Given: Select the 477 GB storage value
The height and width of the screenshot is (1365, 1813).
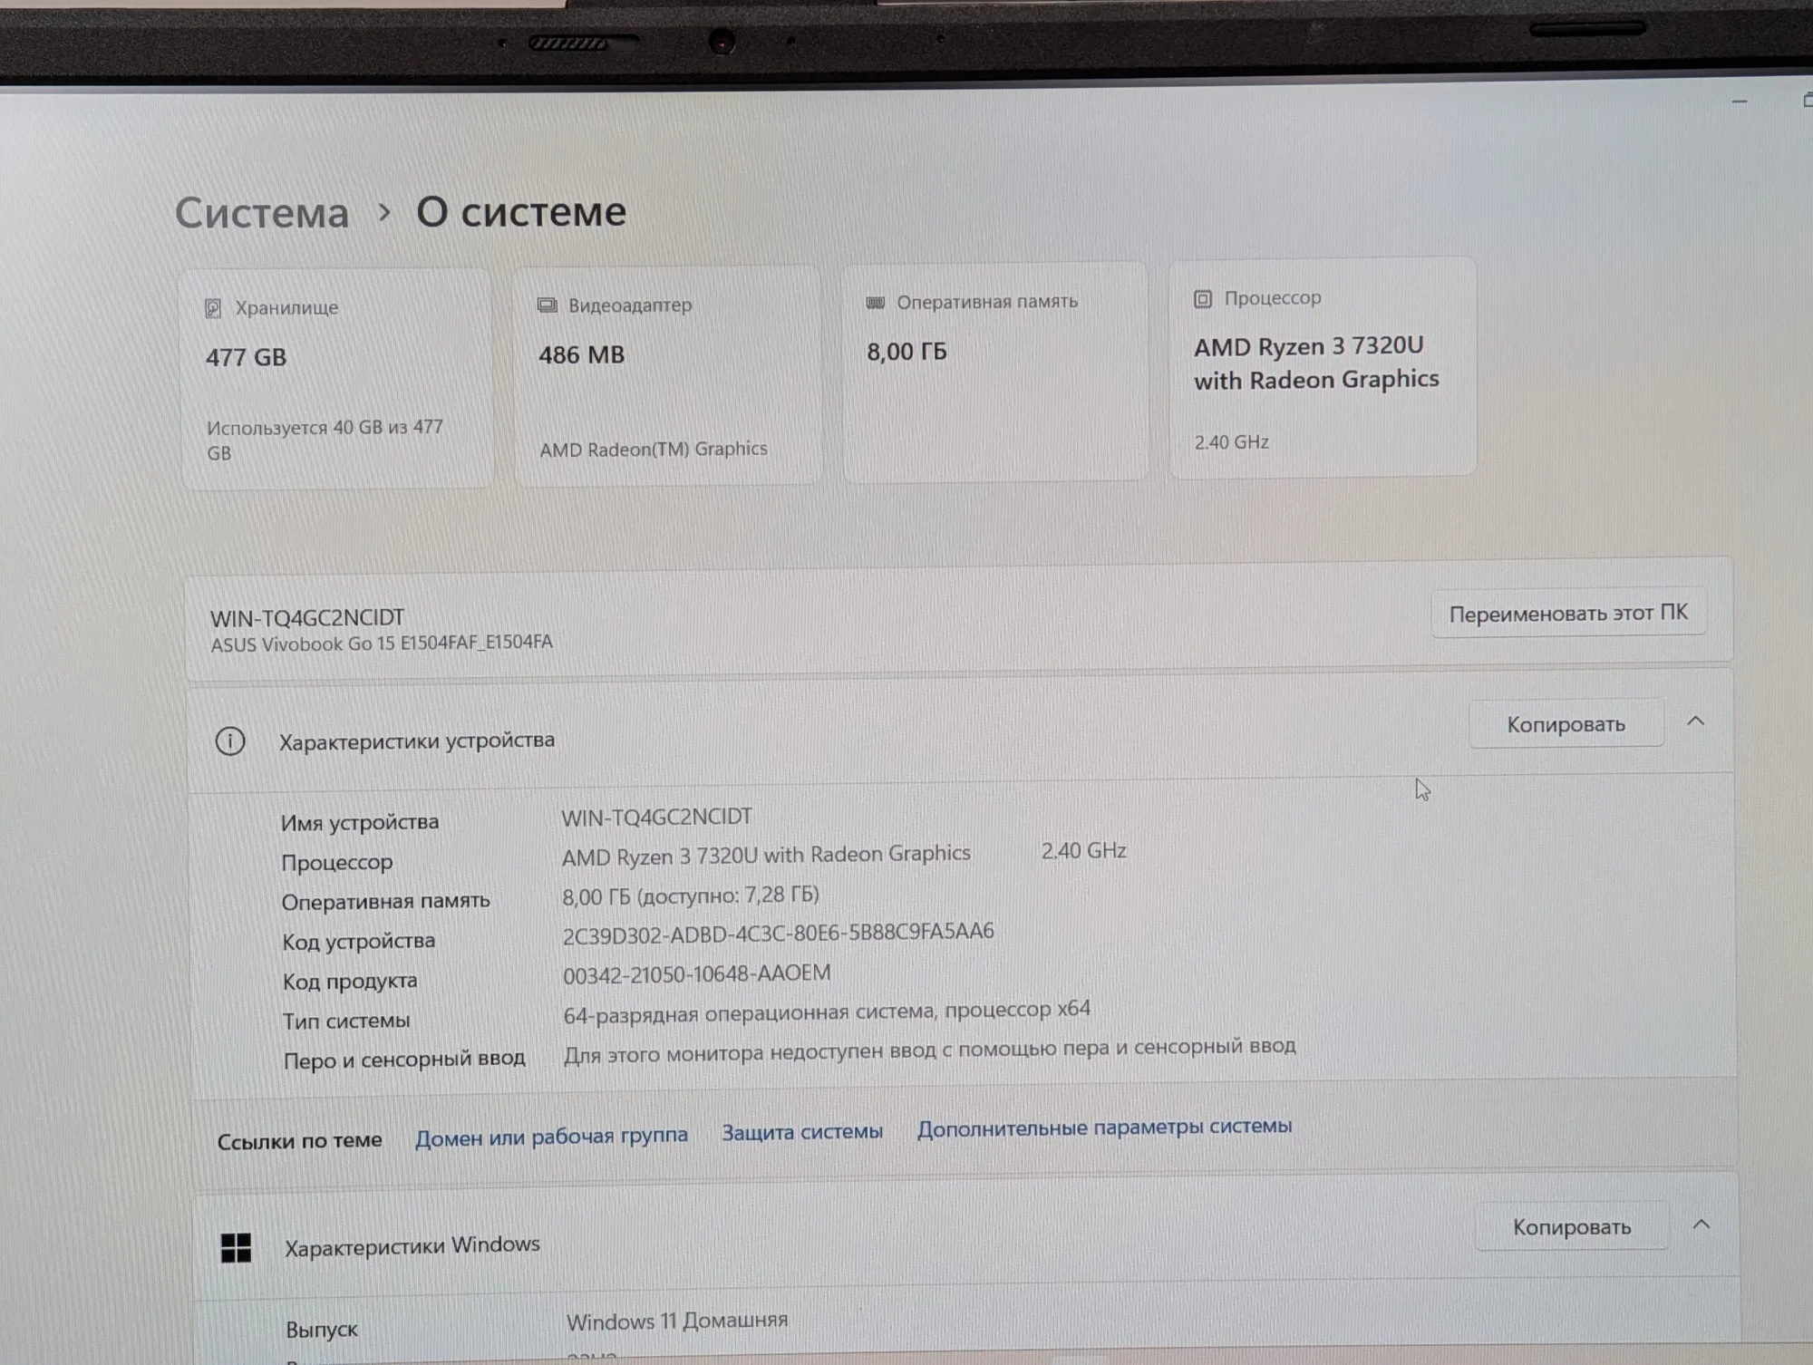Looking at the screenshot, I should (x=246, y=357).
